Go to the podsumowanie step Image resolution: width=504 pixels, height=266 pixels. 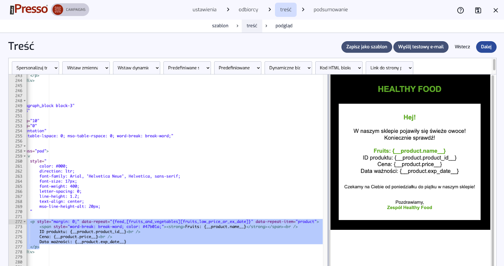[x=330, y=10]
